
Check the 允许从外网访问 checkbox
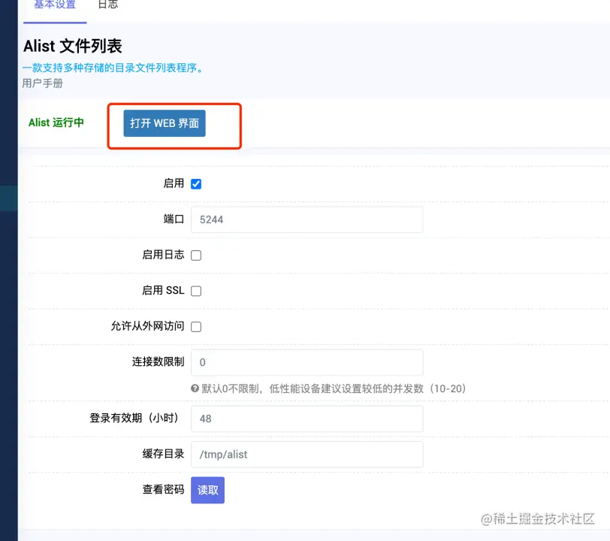(x=196, y=327)
